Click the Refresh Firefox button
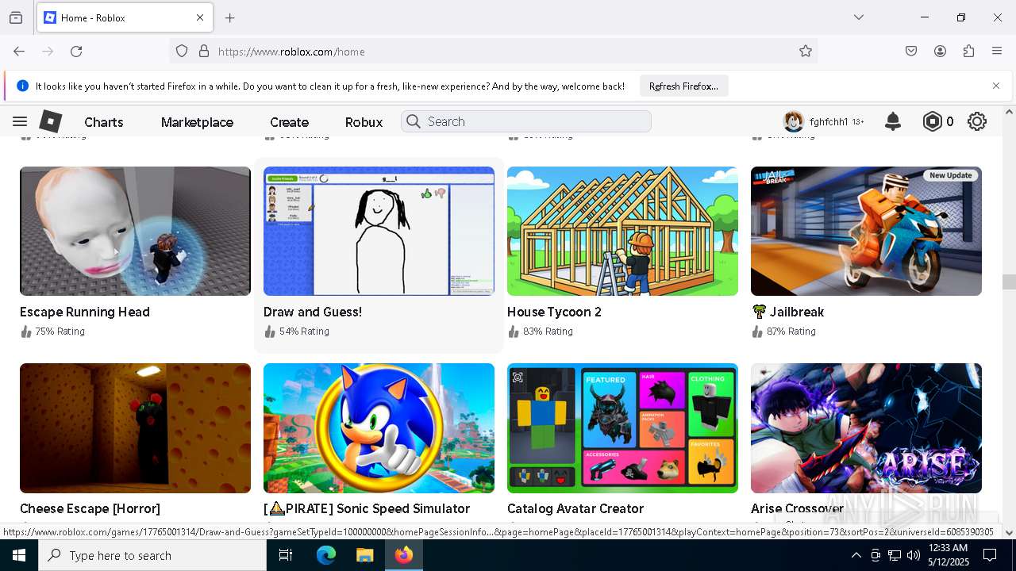The height and width of the screenshot is (571, 1016). coord(683,86)
